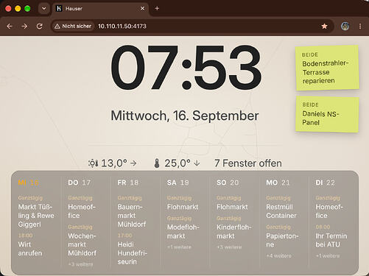Select the SO 20 day header

[x=228, y=183]
